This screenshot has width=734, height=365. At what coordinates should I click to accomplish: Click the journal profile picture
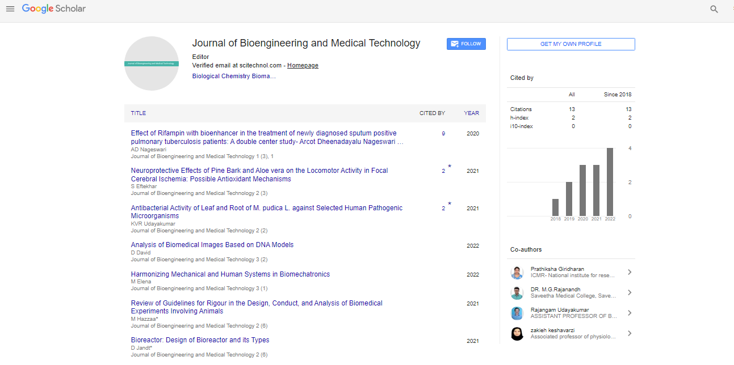(152, 63)
